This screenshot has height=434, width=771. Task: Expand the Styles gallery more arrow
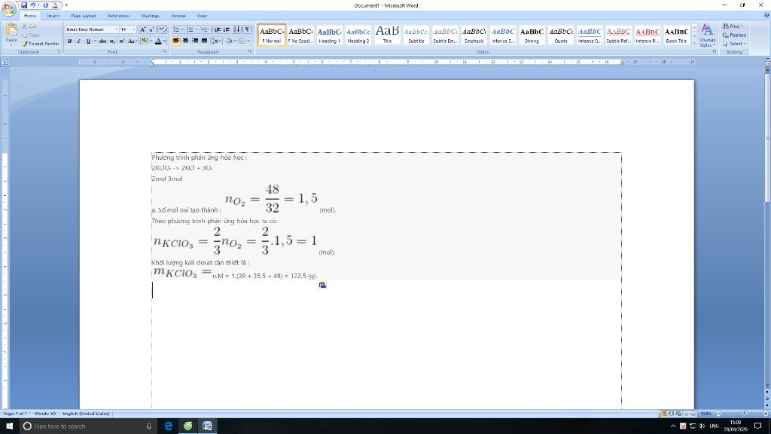694,44
